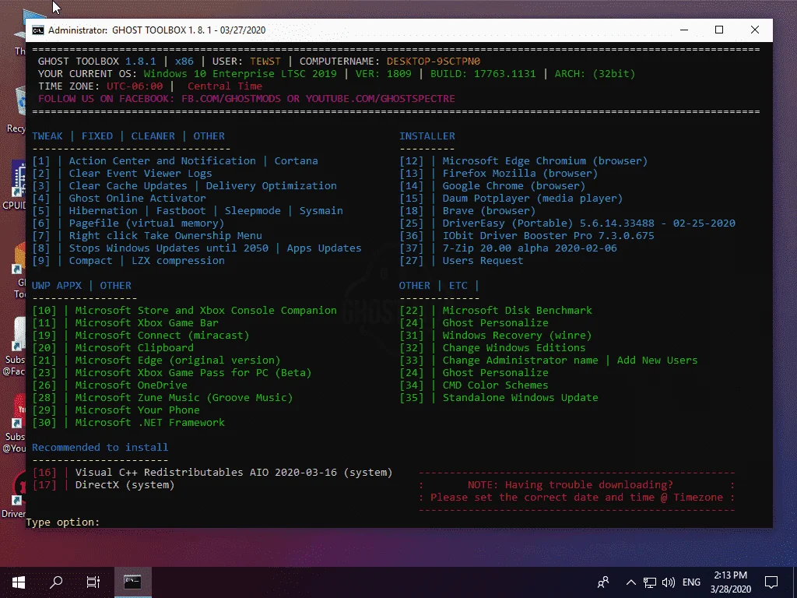Show hidden tray icons chevron

tap(630, 582)
